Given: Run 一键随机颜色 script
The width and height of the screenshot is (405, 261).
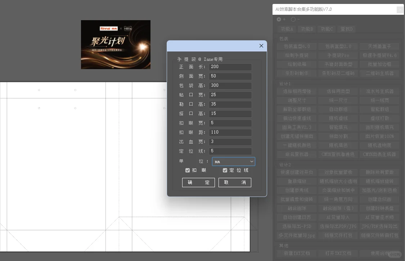Looking at the screenshot, I should click(x=296, y=145).
